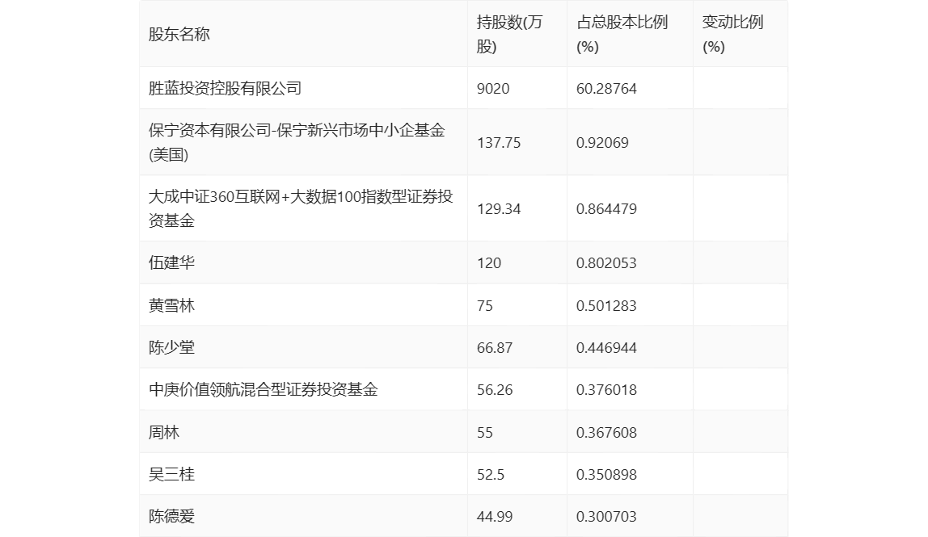928x537 pixels.
Task: Click the 9020 shares value
Action: (493, 89)
